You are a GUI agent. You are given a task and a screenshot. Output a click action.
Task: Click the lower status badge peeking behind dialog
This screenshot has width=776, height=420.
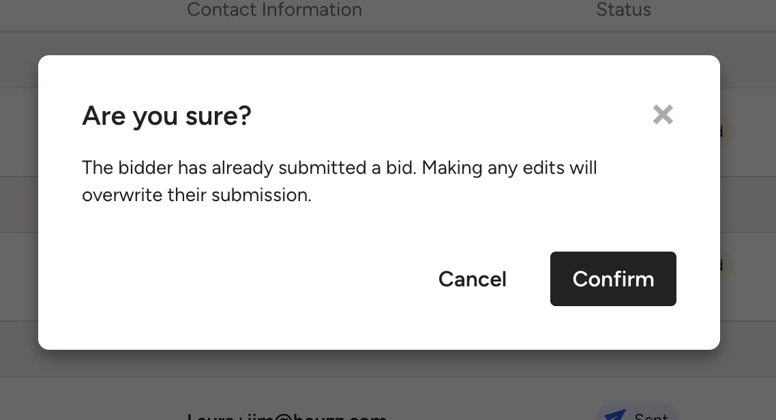[x=727, y=265]
